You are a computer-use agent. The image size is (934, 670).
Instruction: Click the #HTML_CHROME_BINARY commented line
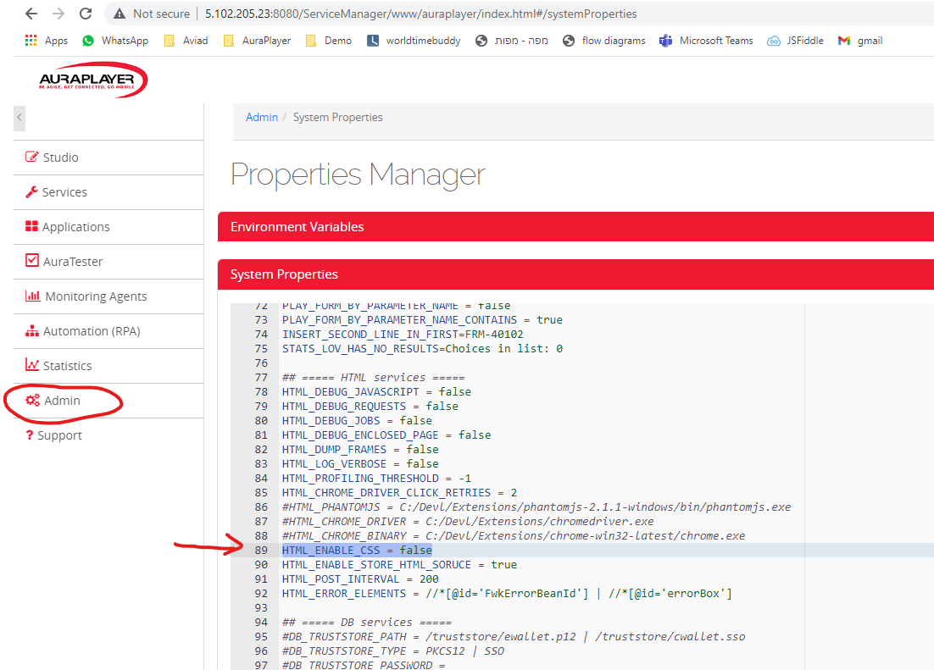coord(514,536)
